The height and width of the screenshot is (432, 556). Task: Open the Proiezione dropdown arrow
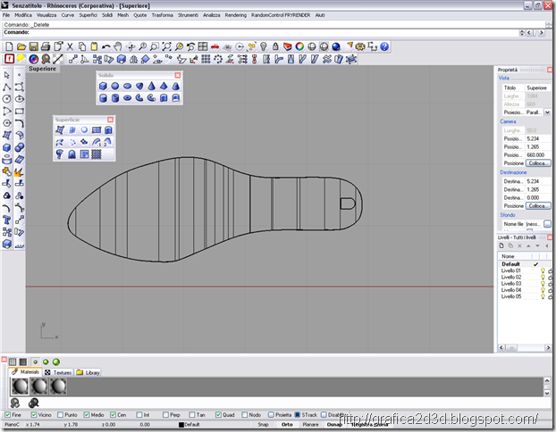[547, 112]
